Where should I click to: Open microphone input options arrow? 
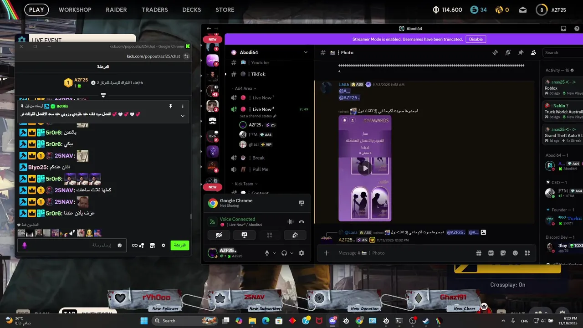[x=274, y=253]
